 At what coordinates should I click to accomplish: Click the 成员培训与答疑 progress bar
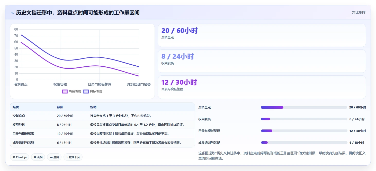pos(304,143)
